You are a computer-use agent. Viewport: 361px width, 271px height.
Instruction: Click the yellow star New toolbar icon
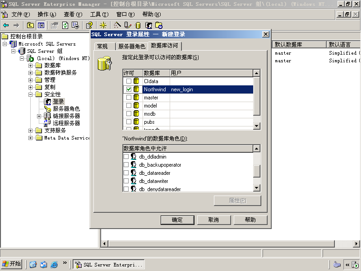(103, 25)
